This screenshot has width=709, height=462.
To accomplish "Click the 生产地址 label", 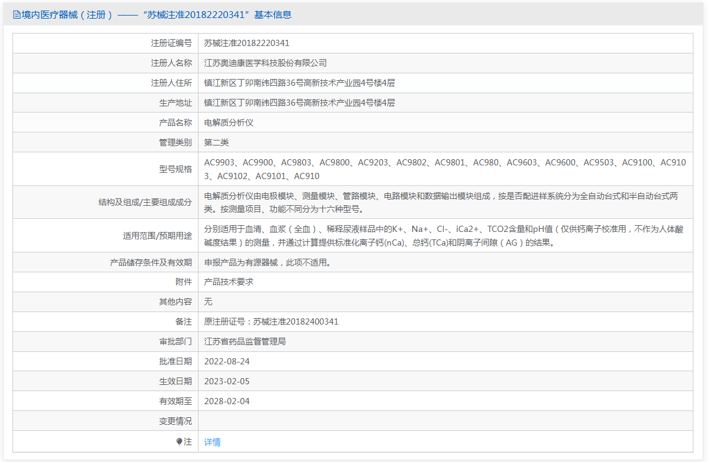I will point(176,103).
